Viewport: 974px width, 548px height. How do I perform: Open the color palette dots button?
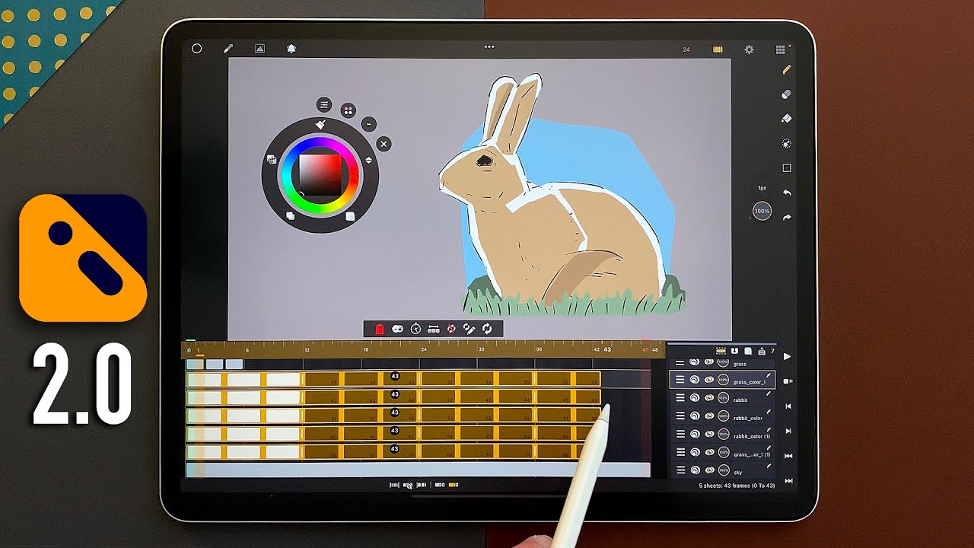pyautogui.click(x=348, y=110)
